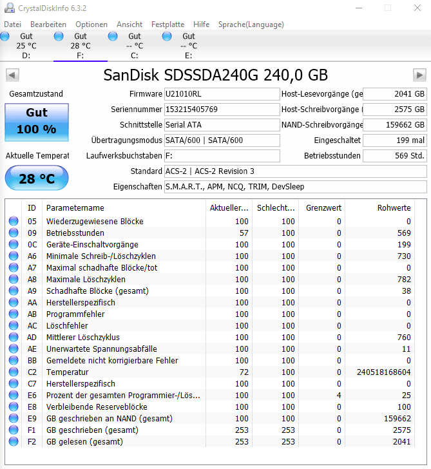The image size is (431, 469).
Task: Click the Seriennummer field 153215405769
Action: [222, 110]
